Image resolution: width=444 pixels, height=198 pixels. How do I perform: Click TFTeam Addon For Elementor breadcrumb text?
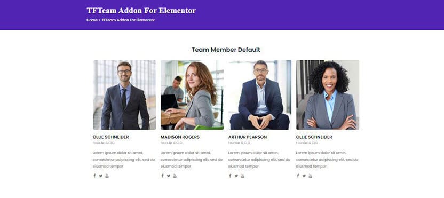point(128,20)
